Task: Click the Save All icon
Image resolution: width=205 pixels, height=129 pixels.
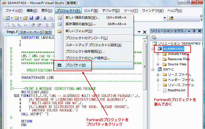Action: click(x=37, y=18)
